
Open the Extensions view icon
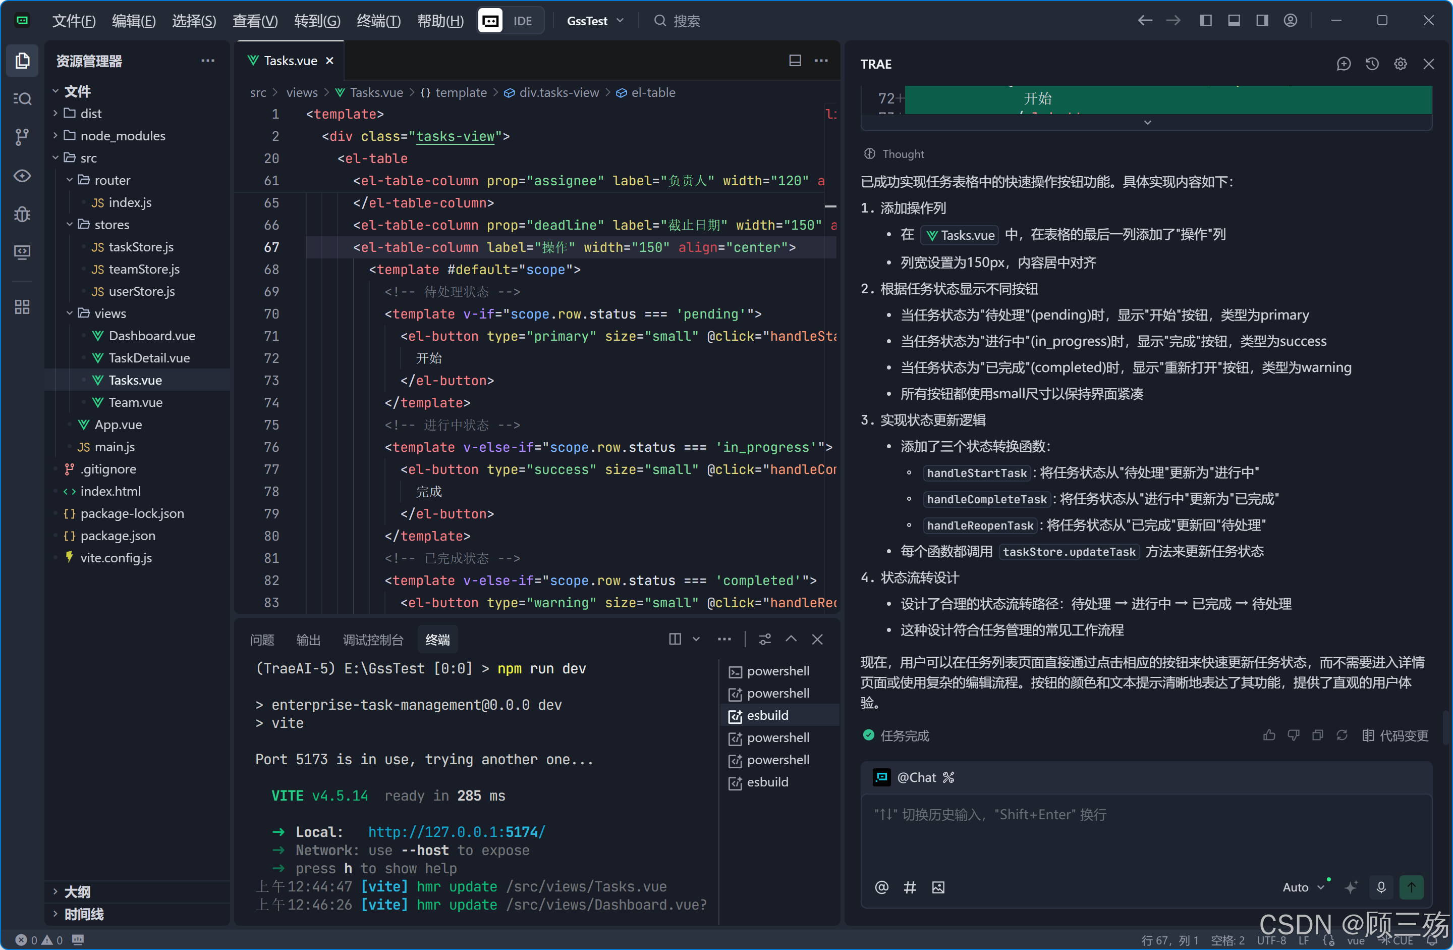point(22,307)
